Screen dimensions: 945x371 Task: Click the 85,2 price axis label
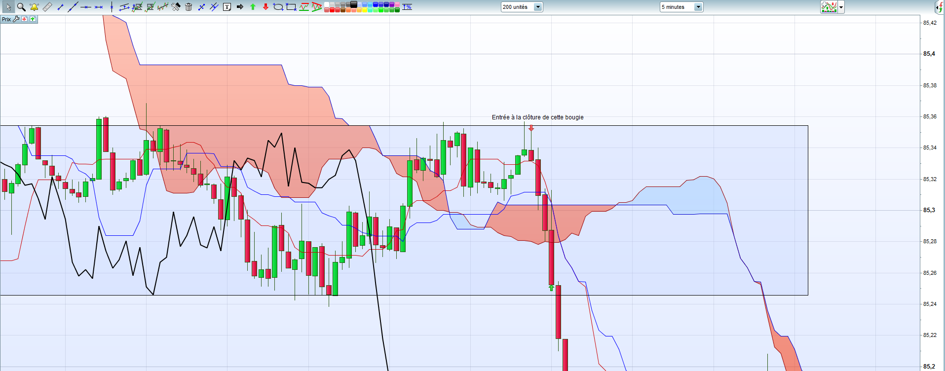point(929,367)
